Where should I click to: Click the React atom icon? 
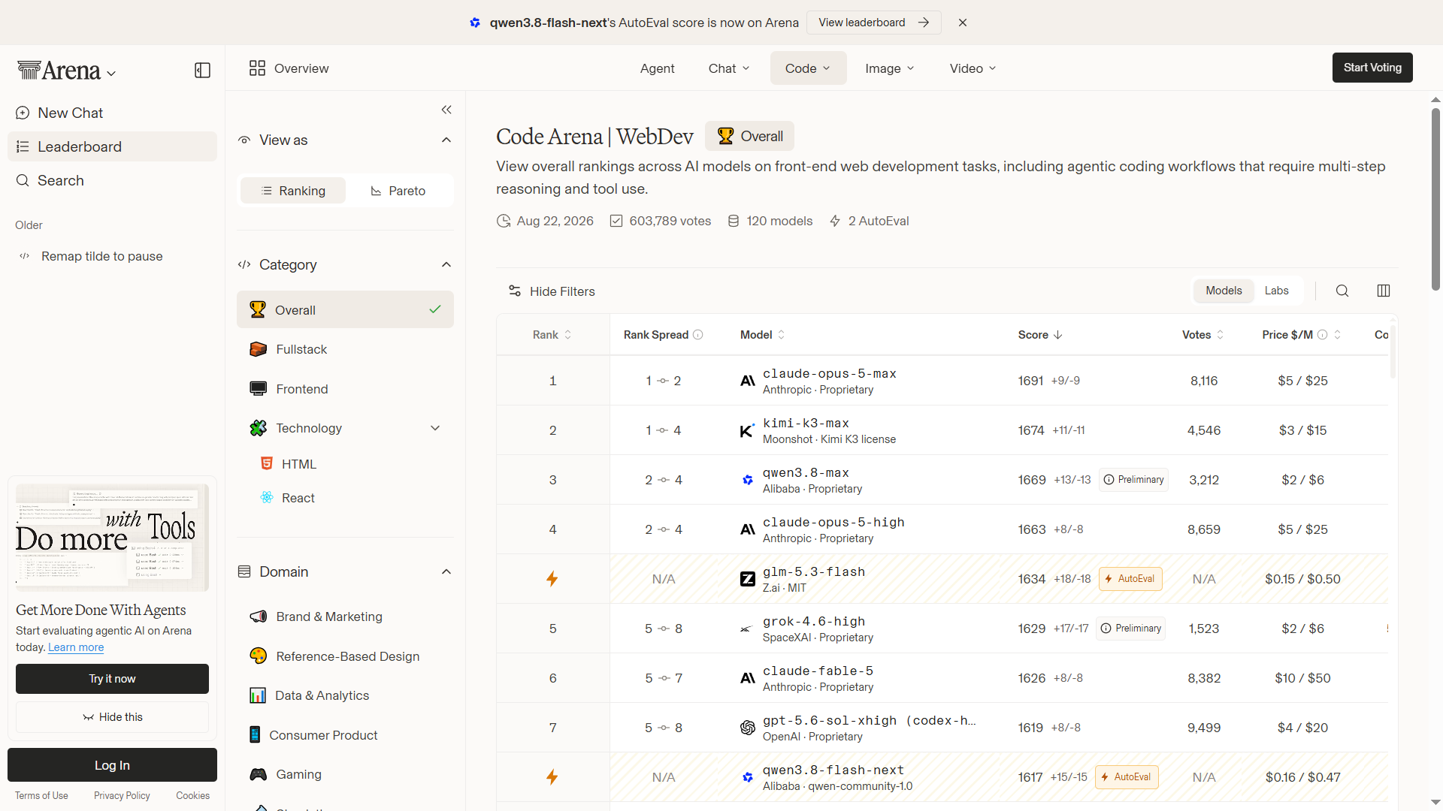pos(266,497)
